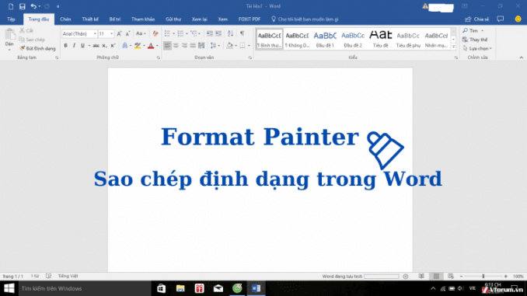Click the distributed alignment icon
The height and width of the screenshot is (296, 527).
coord(201,45)
